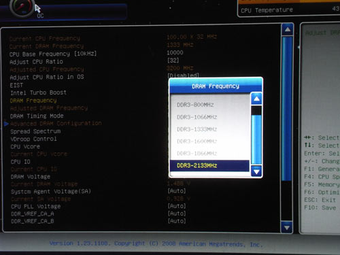Click the Adjusted DRAM Frequency row
This screenshot has width=340, height=255.
pos(49,108)
